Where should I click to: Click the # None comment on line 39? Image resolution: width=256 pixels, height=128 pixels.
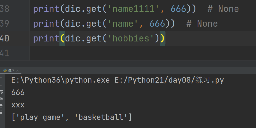click(202, 23)
